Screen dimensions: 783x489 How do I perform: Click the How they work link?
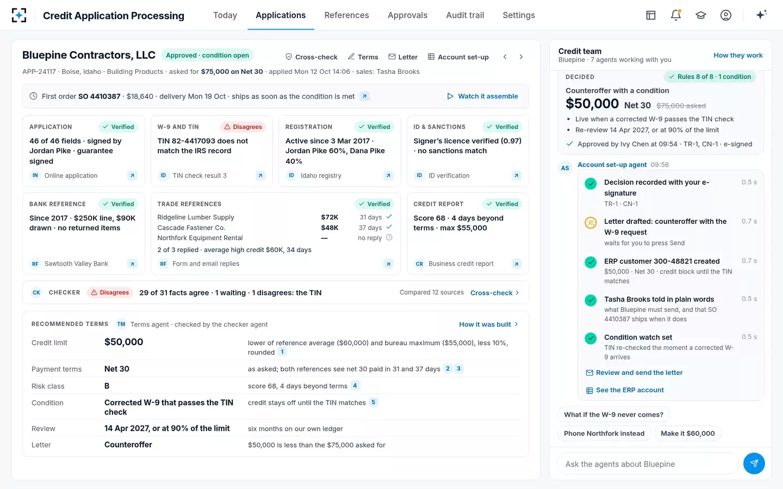point(738,55)
